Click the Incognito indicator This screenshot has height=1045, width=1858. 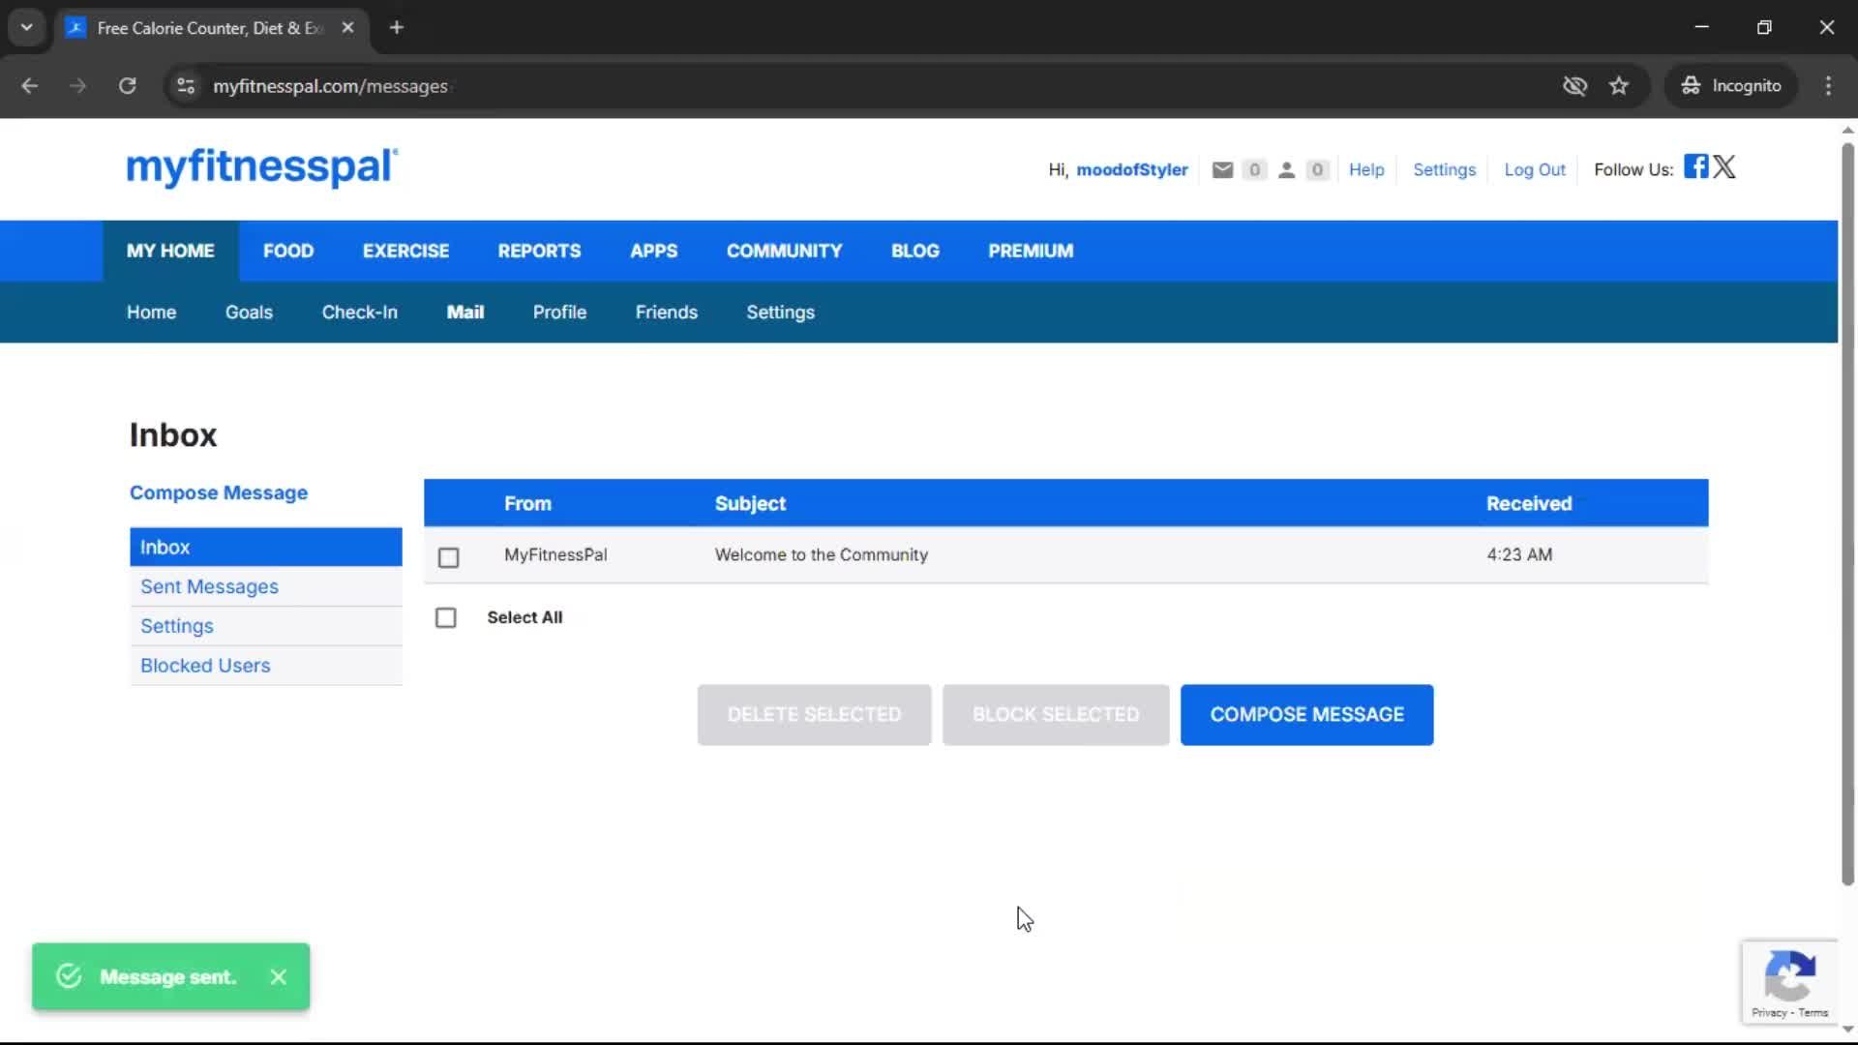[x=1731, y=86]
